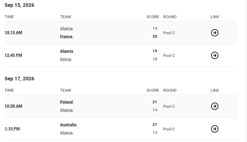
Task: Open arrow link for Australia vs Algeria match
Action: pyautogui.click(x=214, y=129)
